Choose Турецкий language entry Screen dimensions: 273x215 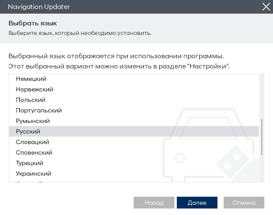pos(29,163)
